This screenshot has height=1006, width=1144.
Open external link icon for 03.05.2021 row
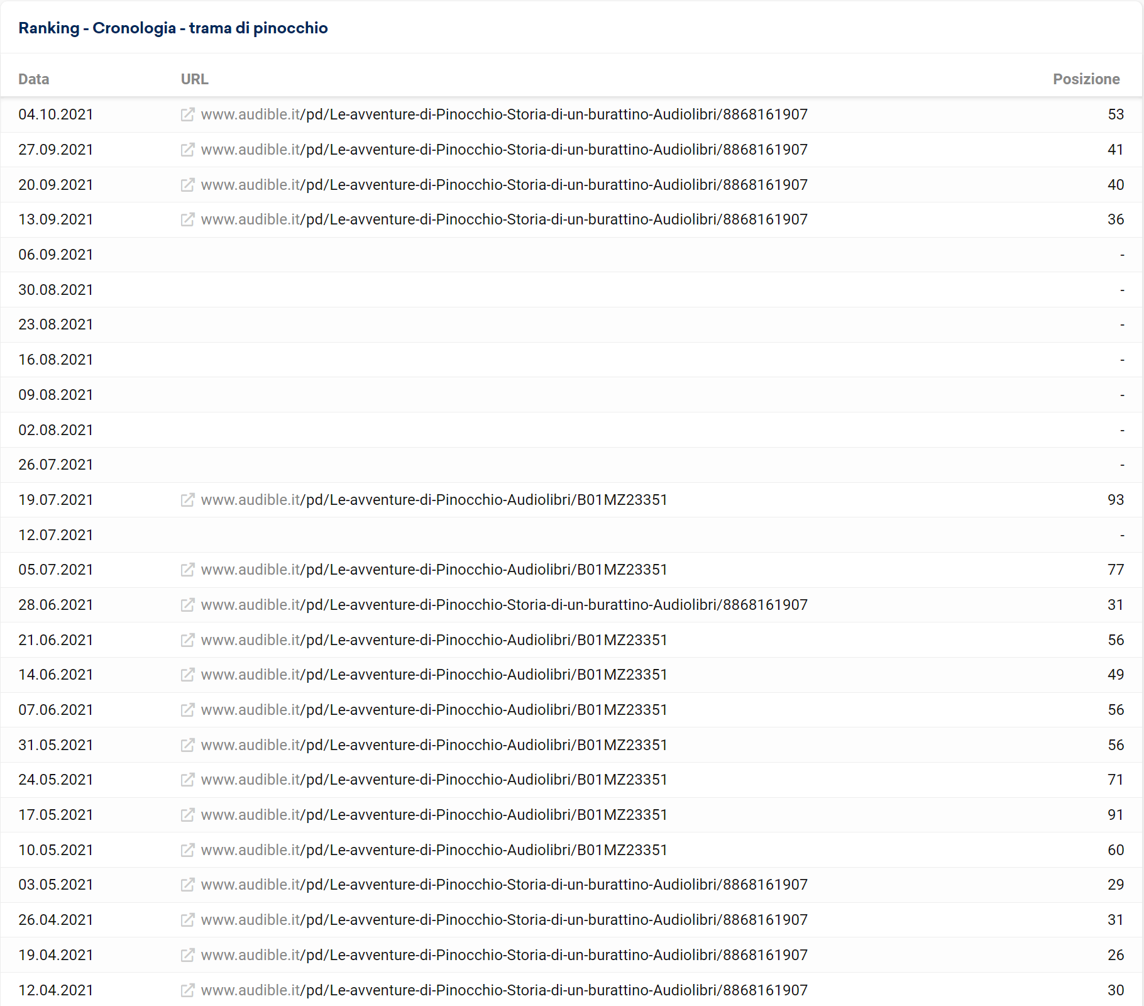(187, 885)
